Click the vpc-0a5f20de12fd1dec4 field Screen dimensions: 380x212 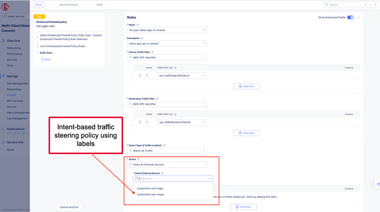181,76
